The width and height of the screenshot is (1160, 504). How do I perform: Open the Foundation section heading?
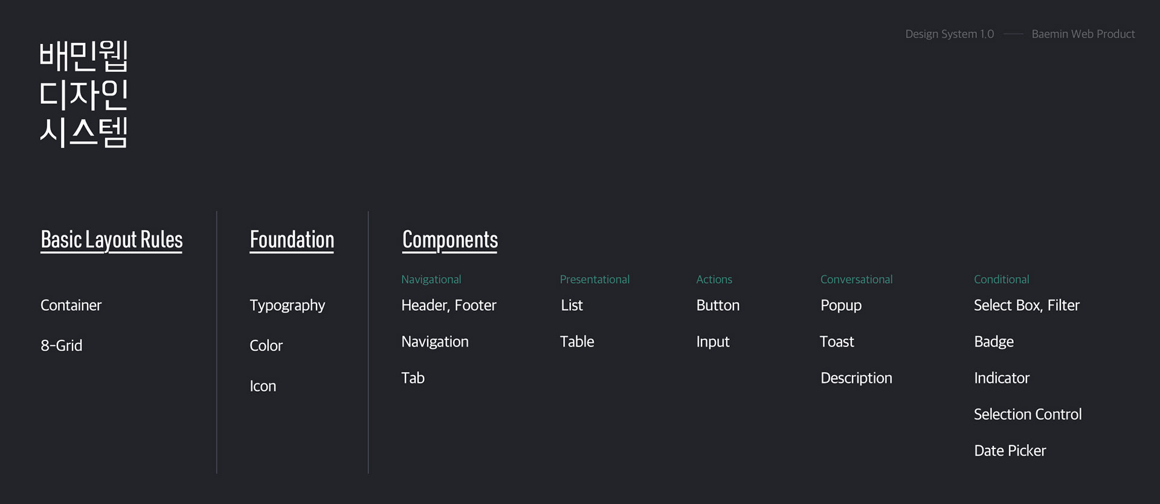pyautogui.click(x=292, y=240)
